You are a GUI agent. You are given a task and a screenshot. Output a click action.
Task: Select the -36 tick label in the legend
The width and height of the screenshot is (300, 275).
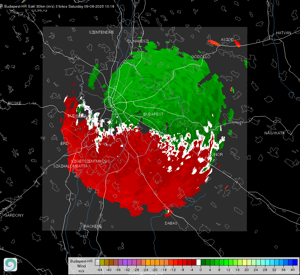pyautogui.click(x=118, y=270)
